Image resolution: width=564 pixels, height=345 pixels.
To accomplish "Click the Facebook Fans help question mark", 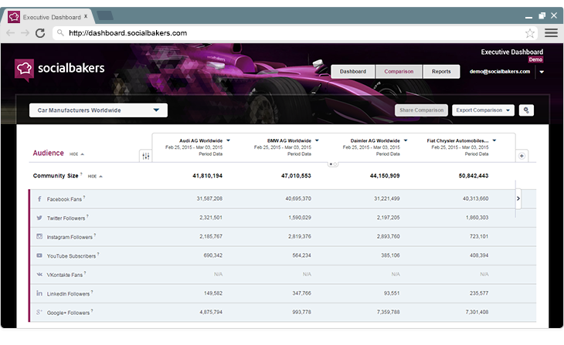I will coord(84,197).
